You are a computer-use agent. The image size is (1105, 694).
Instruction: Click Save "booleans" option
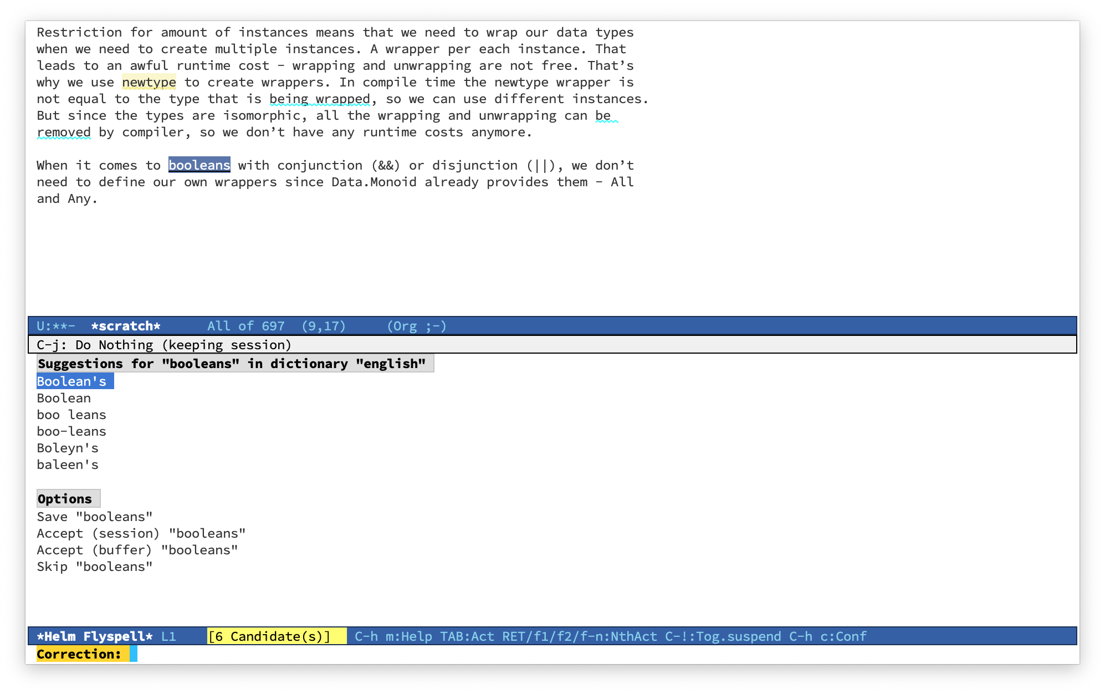tap(94, 517)
